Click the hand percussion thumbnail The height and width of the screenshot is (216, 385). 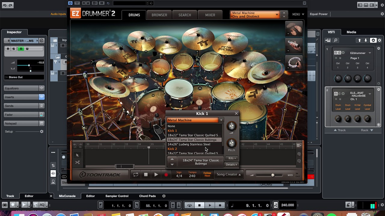pyautogui.click(x=294, y=29)
